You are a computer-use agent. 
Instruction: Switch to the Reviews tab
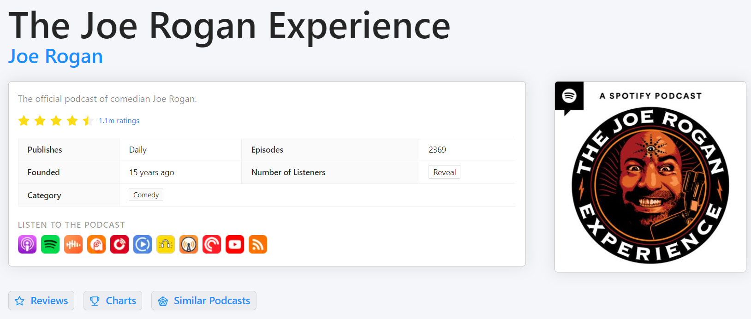[42, 301]
